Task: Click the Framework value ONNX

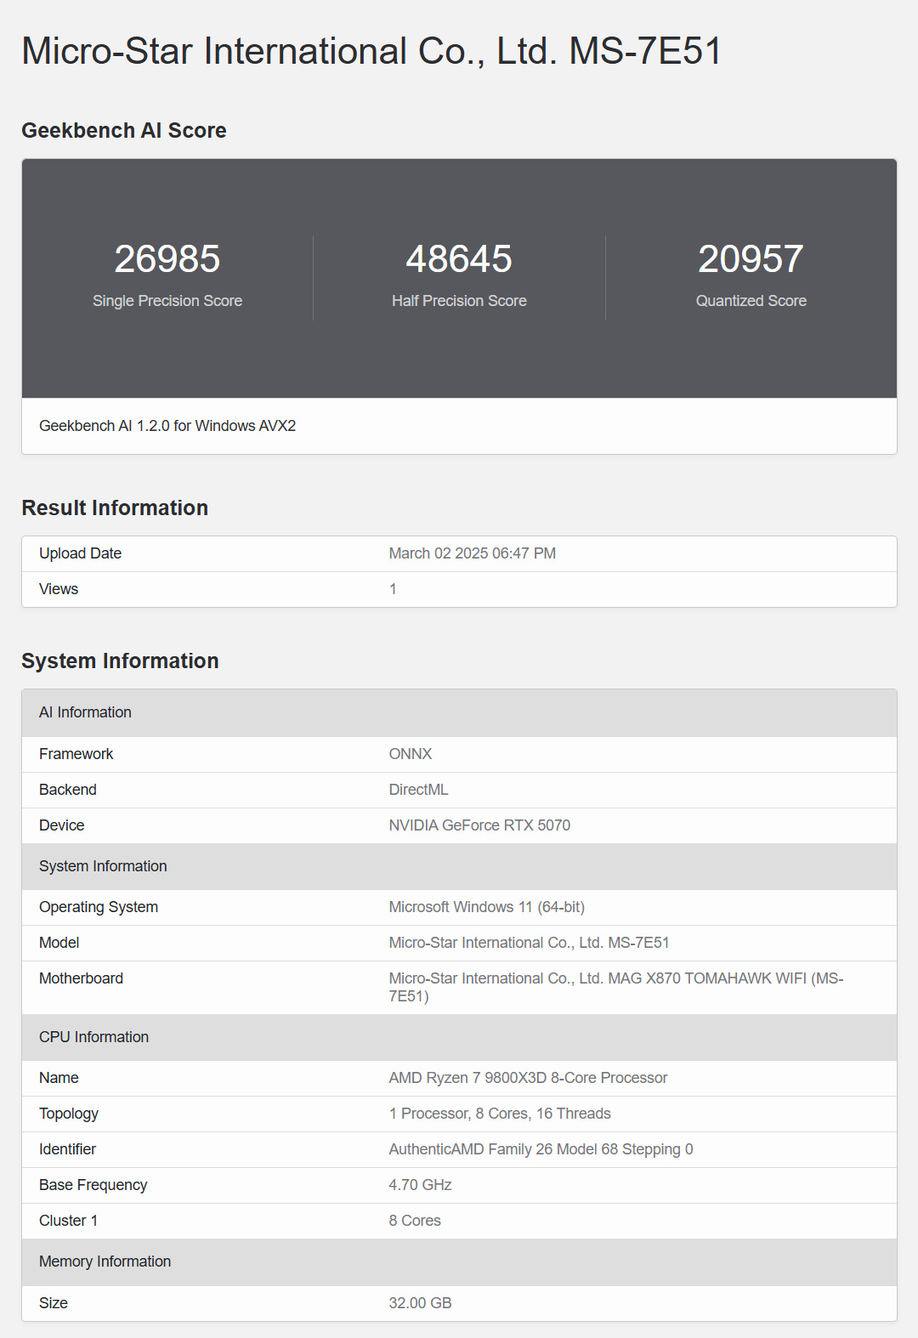Action: [x=411, y=754]
